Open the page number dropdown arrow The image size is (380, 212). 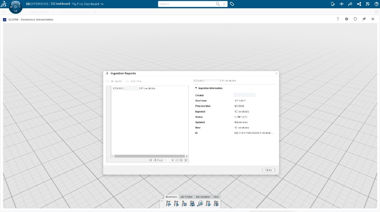click(173, 160)
